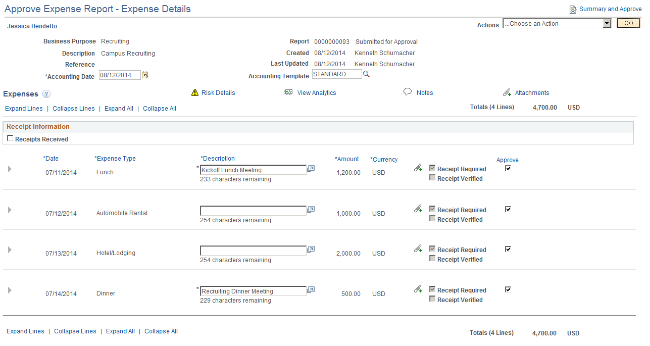The image size is (650, 346).
Task: Expand the 07/11/2014 Lunch expense row
Action: point(10,169)
